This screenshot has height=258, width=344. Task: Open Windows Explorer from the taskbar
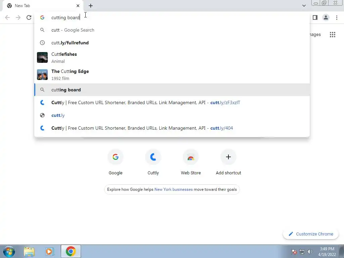(29, 251)
